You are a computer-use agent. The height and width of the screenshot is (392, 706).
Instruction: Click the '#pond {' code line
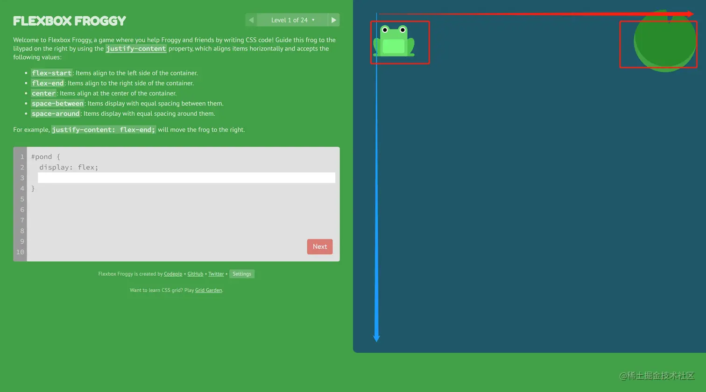[x=46, y=157]
